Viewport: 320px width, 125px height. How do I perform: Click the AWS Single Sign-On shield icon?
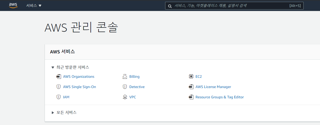[x=58, y=87]
